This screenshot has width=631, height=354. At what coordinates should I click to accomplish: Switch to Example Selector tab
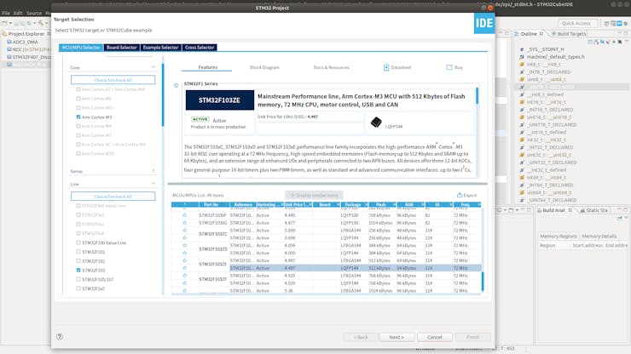point(160,48)
